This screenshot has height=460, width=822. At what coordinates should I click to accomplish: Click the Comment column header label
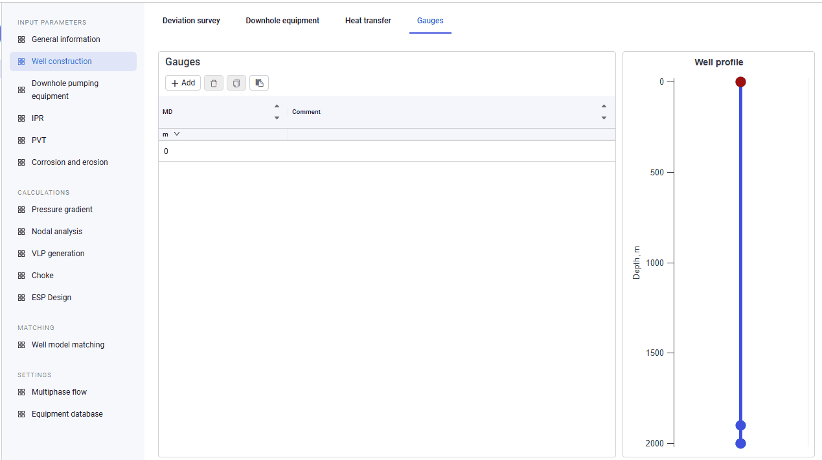coord(306,112)
